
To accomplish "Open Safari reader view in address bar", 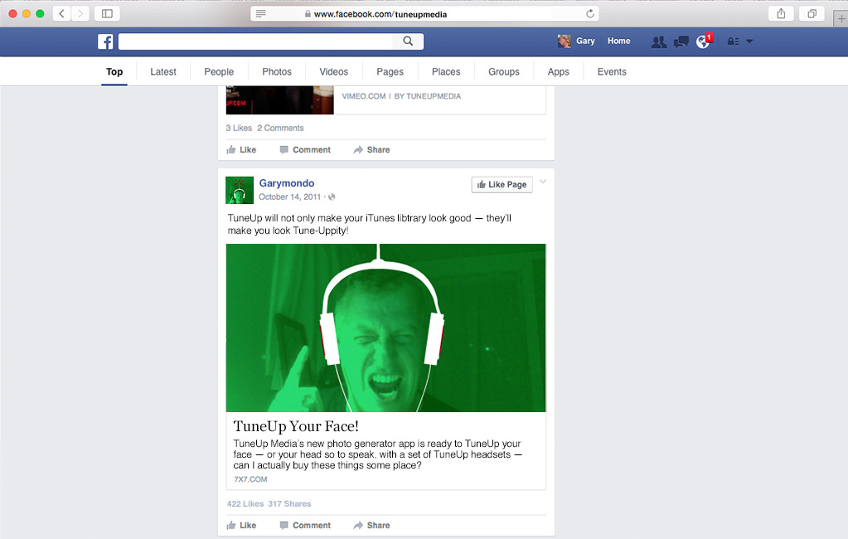I will pyautogui.click(x=261, y=14).
